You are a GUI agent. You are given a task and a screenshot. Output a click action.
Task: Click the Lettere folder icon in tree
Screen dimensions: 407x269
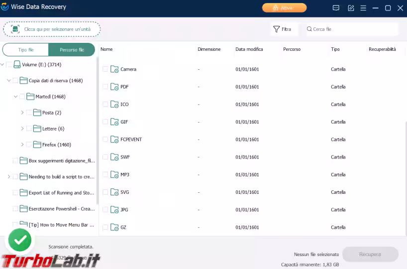coord(37,129)
